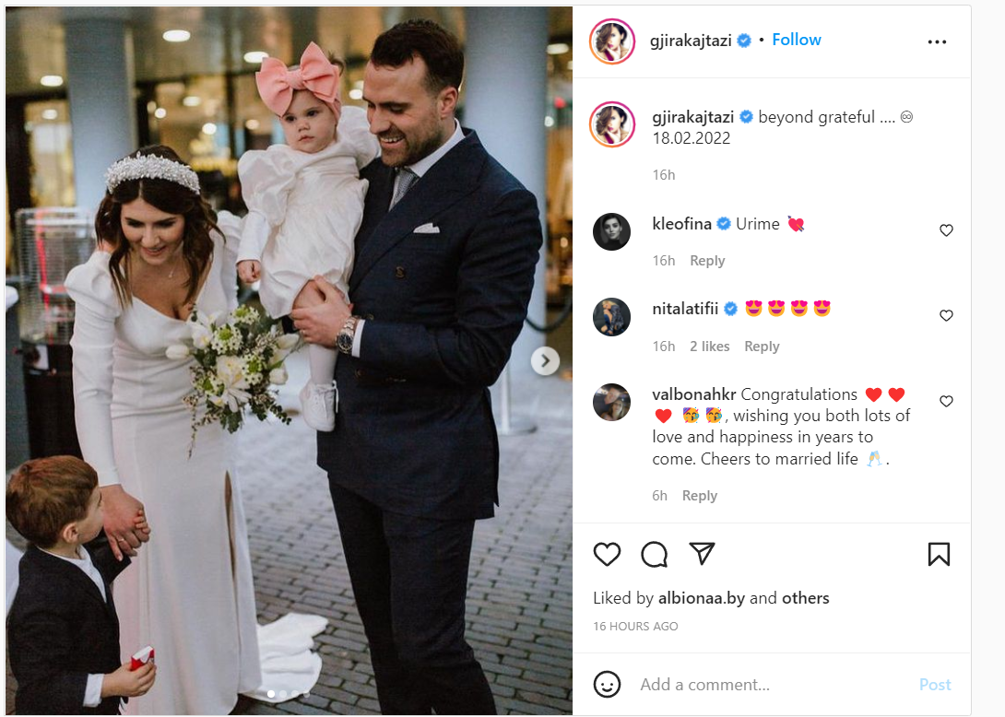Share the post via paper plane icon
Viewport: 1005px width, 717px height.
tap(701, 554)
